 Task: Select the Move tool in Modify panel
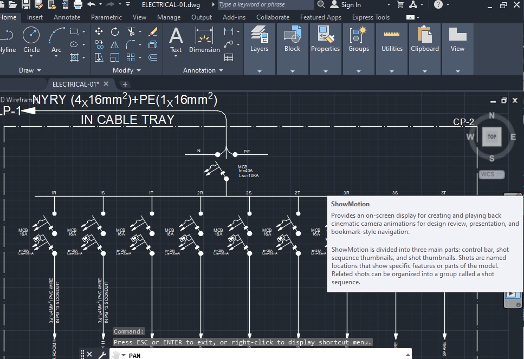99,31
